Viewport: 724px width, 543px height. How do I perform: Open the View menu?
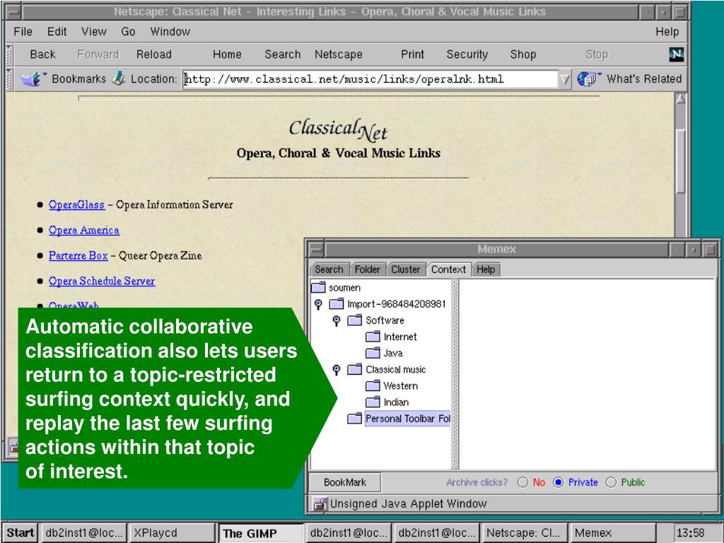pyautogui.click(x=94, y=31)
